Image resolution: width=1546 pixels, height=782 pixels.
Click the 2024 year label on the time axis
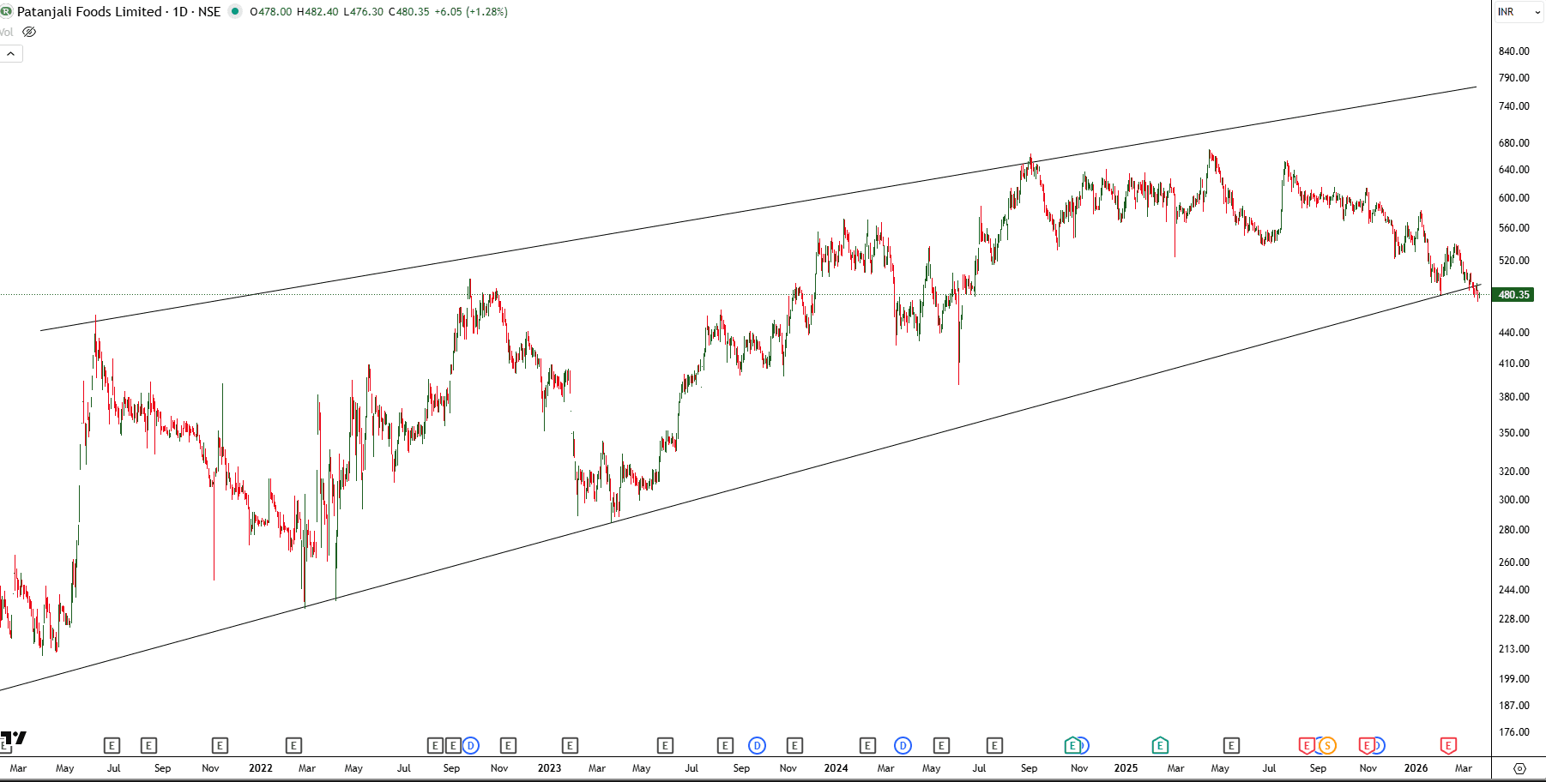(836, 768)
